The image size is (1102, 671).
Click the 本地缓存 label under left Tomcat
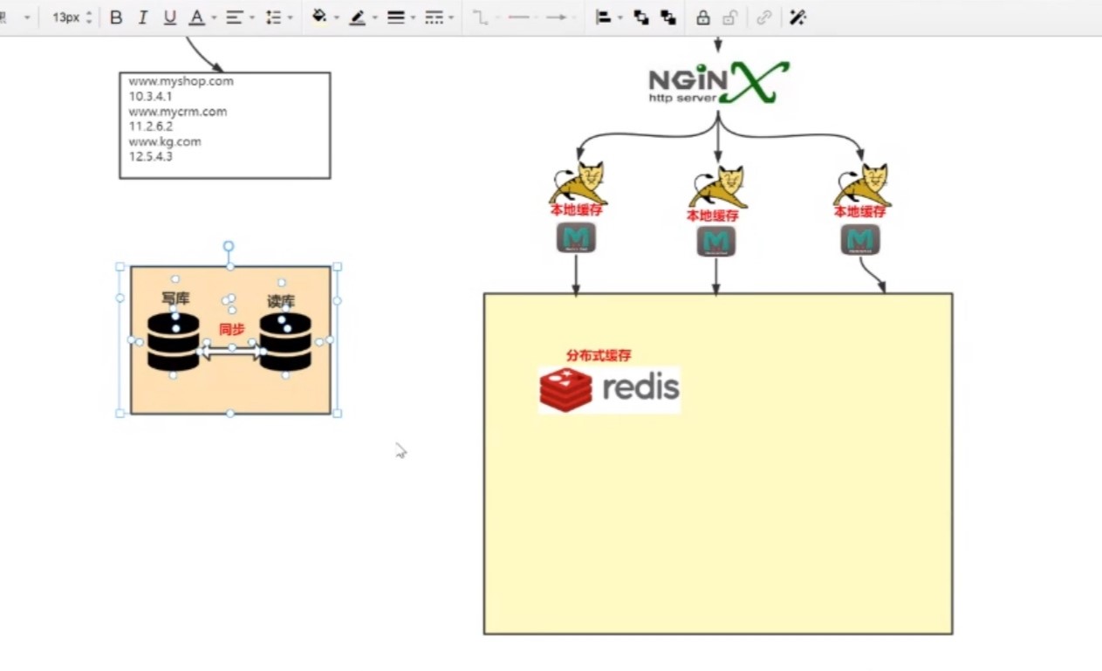point(576,209)
